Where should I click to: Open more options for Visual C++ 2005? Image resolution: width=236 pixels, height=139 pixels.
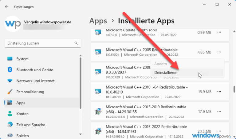click(219, 52)
